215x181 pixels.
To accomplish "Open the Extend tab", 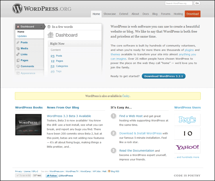I will coord(124,14).
